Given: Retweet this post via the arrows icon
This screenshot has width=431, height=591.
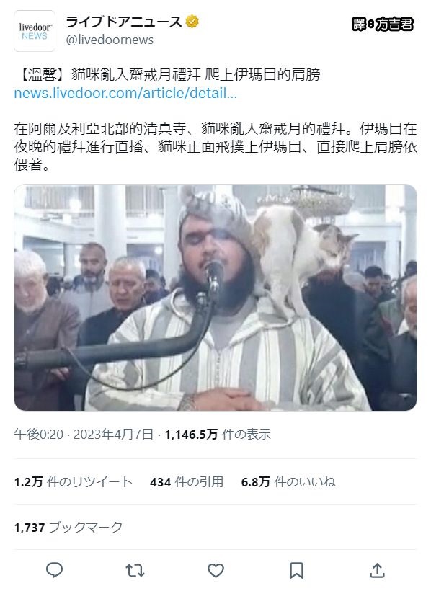Looking at the screenshot, I should (x=135, y=571).
